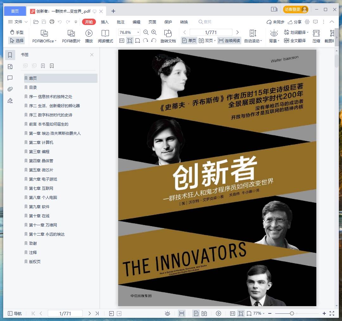Open the 划词翻译 translate dropdown
Screen dimensions: 342x321
tap(296, 33)
